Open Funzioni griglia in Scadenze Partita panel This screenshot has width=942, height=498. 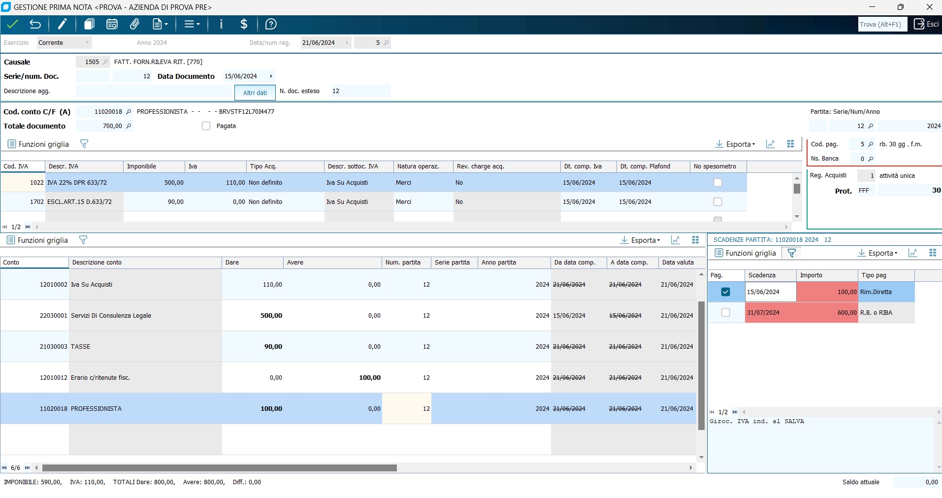(745, 253)
